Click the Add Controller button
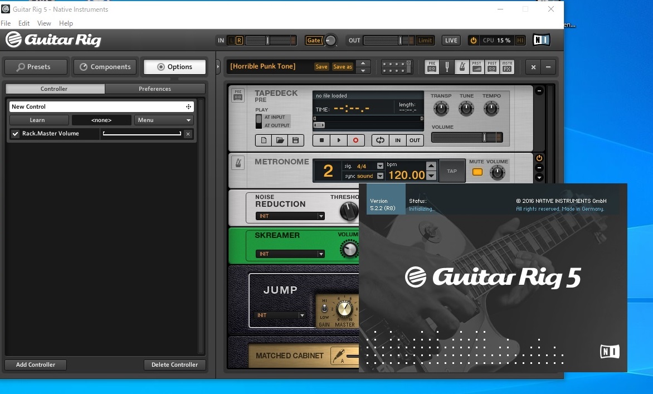This screenshot has height=394, width=653. click(36, 364)
